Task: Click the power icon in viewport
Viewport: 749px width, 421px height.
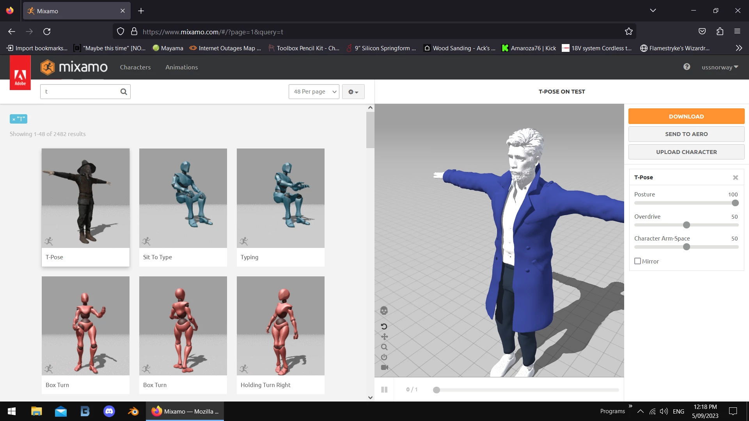Action: pyautogui.click(x=384, y=357)
